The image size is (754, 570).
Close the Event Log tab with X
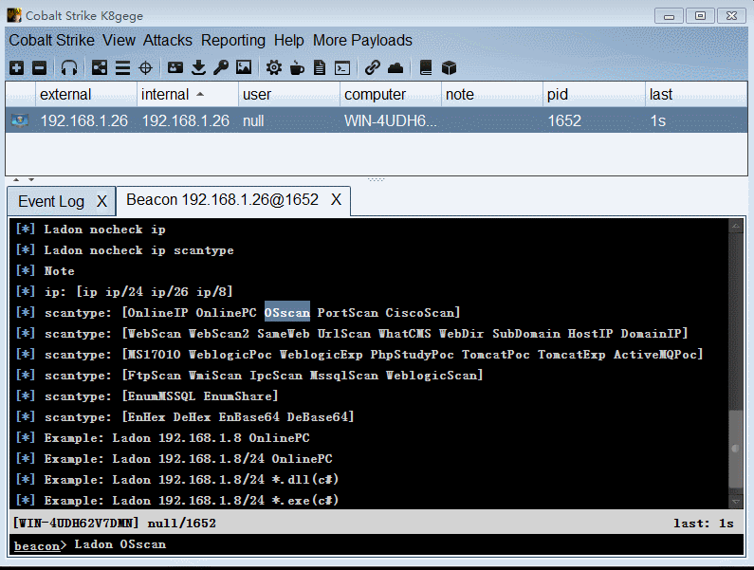[x=101, y=201]
